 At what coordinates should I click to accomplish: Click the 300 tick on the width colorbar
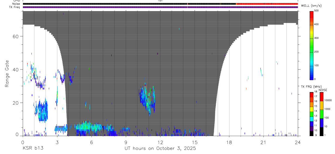pyautogui.click(x=317, y=38)
